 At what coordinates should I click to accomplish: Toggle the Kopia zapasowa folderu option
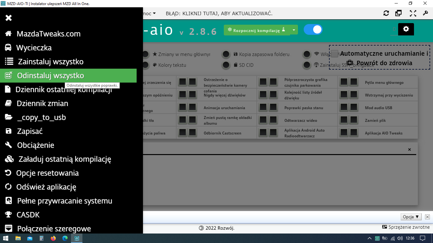coord(226,54)
